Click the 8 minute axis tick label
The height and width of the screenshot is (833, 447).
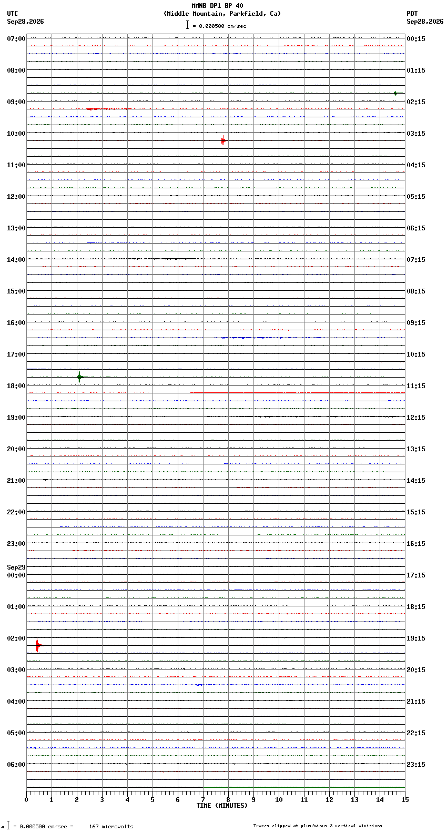pyautogui.click(x=228, y=800)
